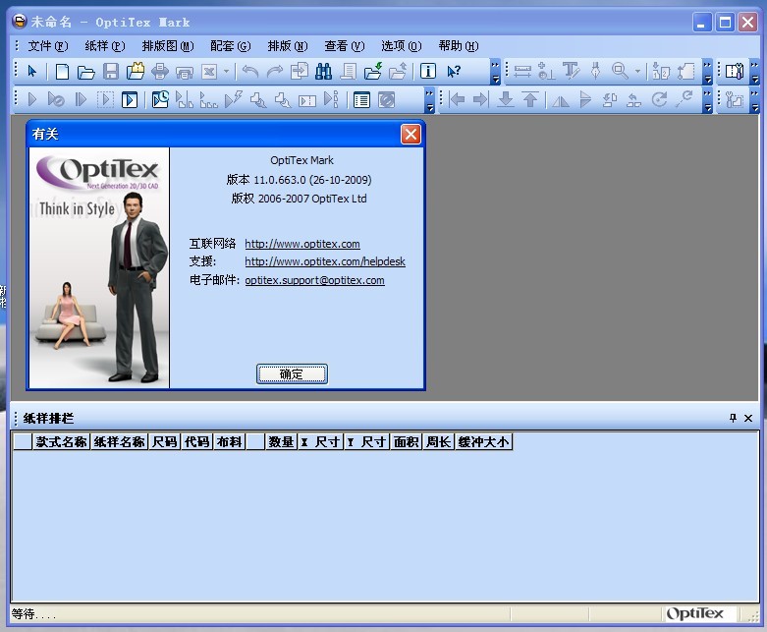
Task: Click optitex.support@optitex.com email link
Action: [314, 280]
